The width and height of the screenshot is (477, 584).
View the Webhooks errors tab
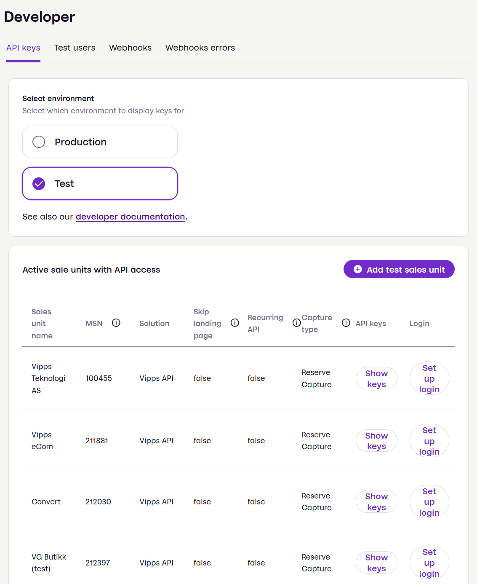(200, 48)
